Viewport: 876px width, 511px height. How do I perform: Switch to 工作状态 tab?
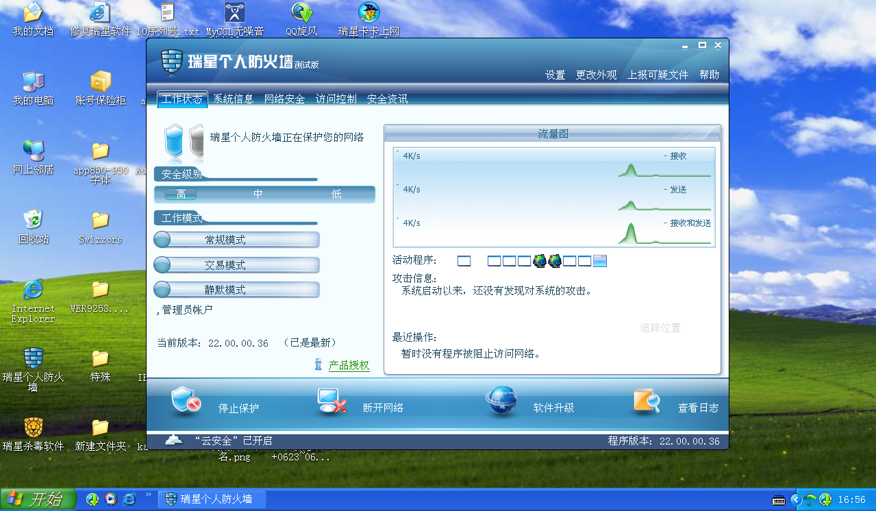(182, 99)
